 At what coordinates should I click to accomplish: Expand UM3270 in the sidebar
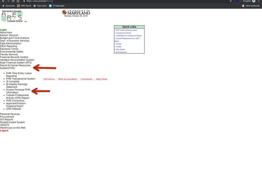(x=5, y=125)
